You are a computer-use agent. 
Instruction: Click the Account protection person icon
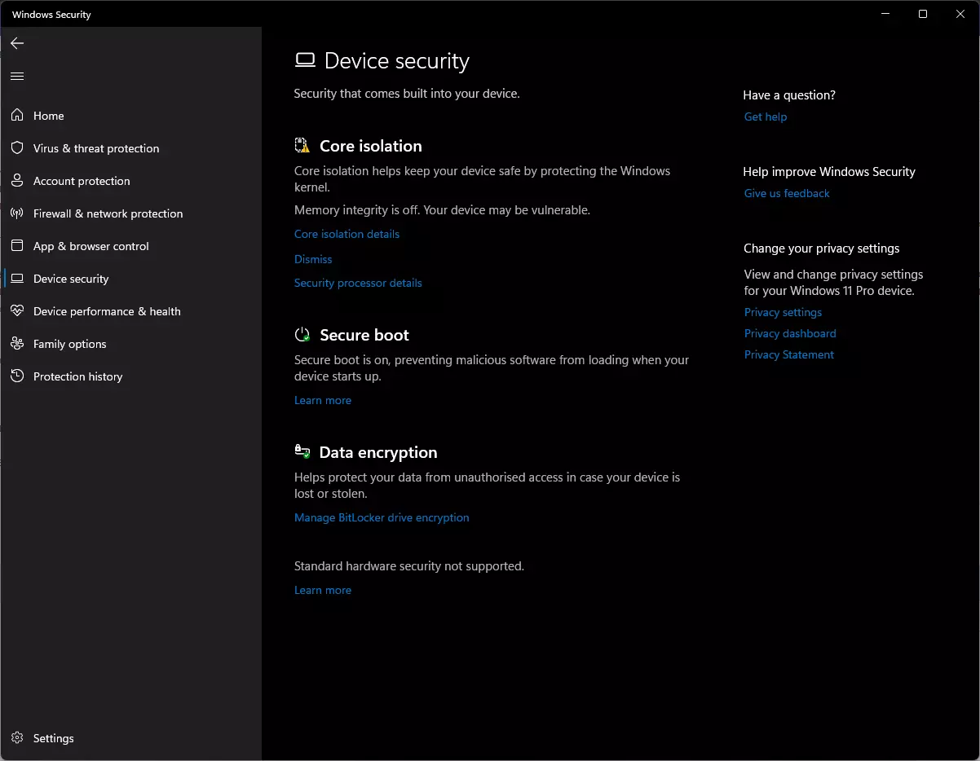(17, 181)
